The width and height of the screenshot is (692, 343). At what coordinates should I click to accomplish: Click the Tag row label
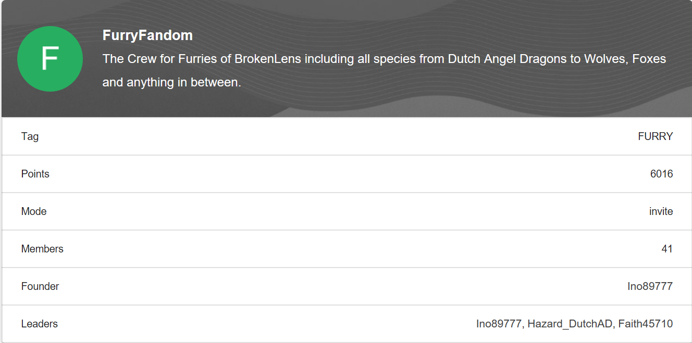point(30,136)
